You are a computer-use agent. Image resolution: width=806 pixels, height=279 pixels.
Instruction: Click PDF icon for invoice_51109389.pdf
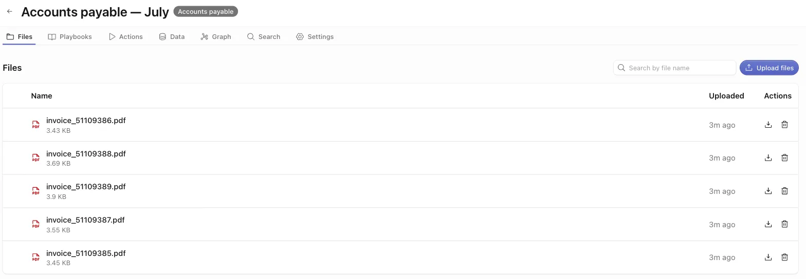[x=35, y=191]
